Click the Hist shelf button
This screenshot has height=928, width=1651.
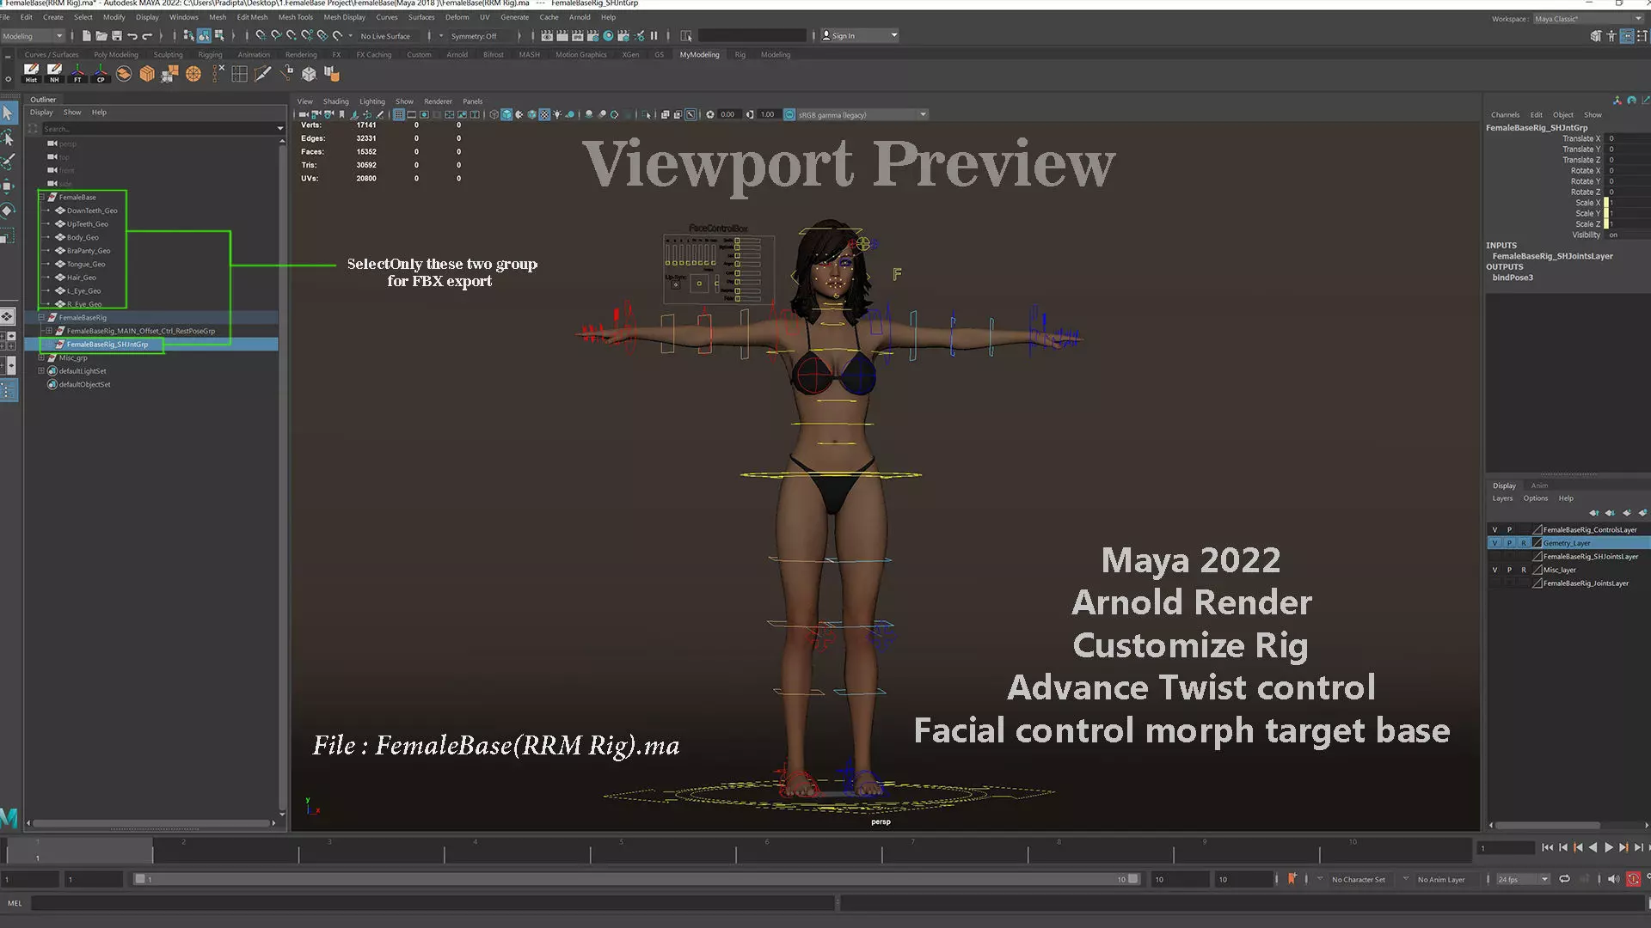[31, 73]
